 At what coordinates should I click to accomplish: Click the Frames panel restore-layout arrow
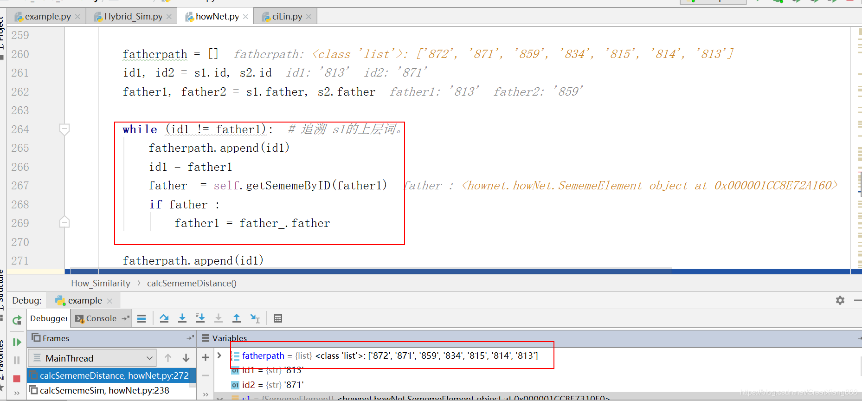(x=190, y=338)
